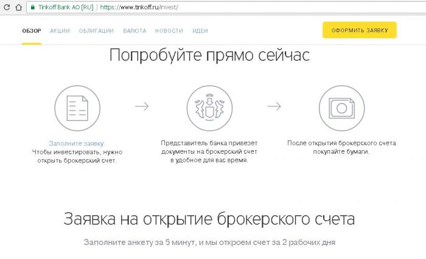Viewport: 426px width, 259px height.
Task: Open the НОВОСТИ tab
Action: [x=169, y=30]
